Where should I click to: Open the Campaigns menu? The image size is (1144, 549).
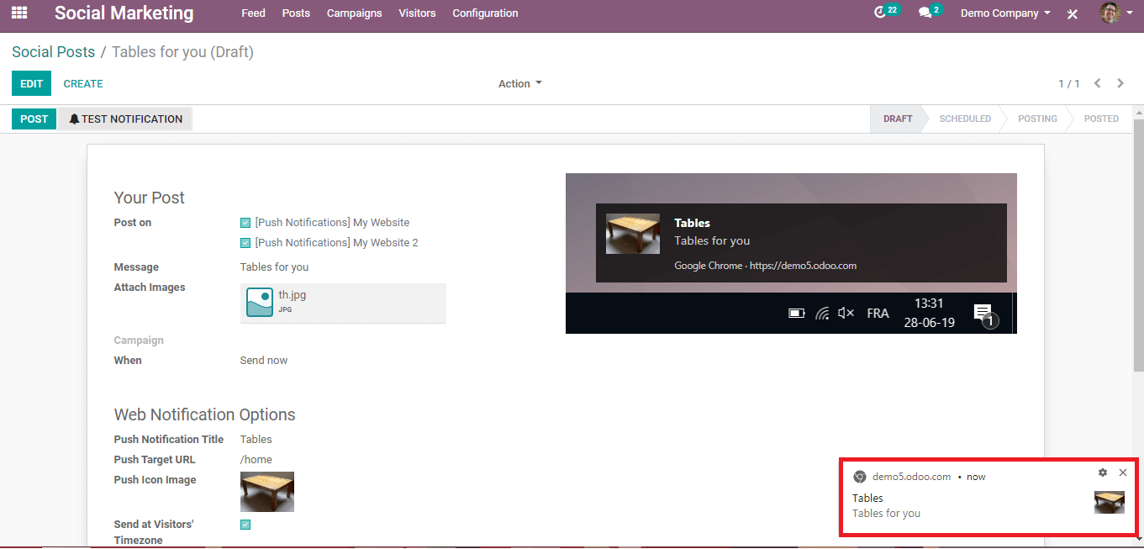[x=355, y=13]
